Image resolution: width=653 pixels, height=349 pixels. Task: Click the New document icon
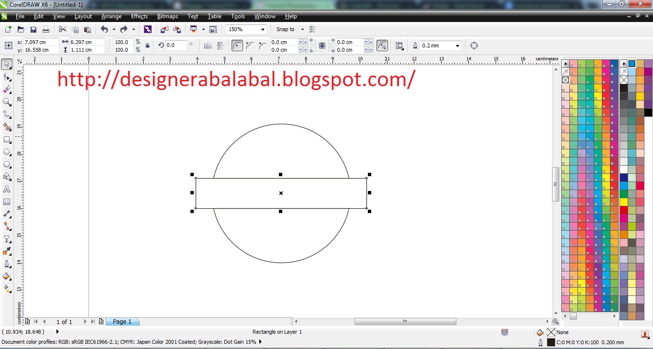pos(9,29)
